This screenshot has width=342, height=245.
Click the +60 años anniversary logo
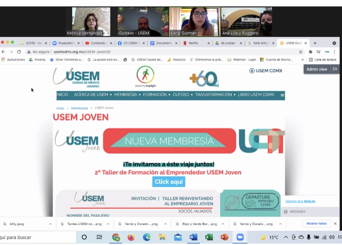tap(204, 79)
